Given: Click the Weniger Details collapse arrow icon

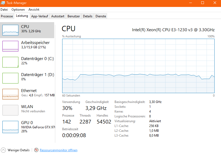Looking at the screenshot, I should coord(3,150).
